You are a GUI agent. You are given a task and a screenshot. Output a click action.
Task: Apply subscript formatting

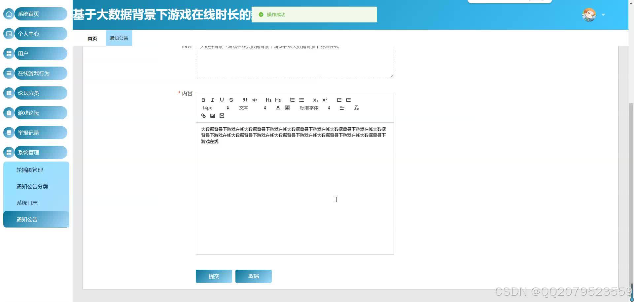[315, 100]
